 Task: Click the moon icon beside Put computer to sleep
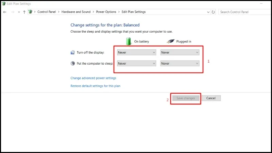click(72, 63)
